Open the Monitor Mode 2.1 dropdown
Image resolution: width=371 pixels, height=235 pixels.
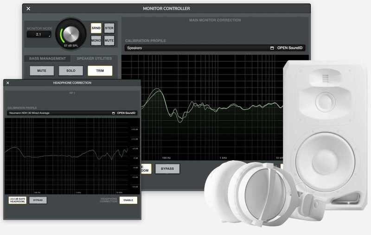(x=39, y=34)
